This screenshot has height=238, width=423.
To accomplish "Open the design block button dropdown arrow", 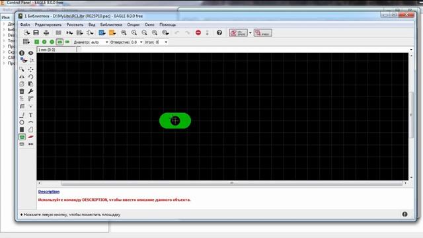I will (250, 33).
